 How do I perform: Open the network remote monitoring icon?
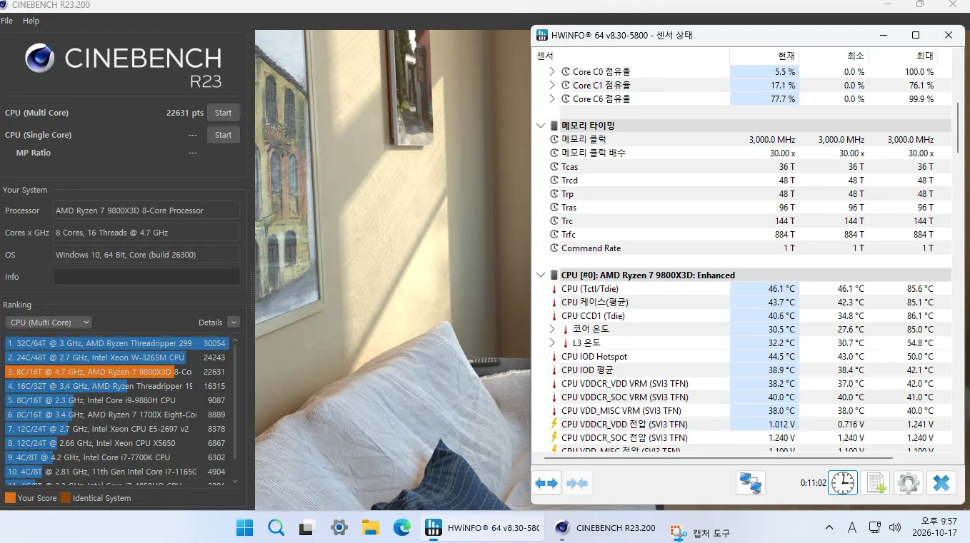750,483
